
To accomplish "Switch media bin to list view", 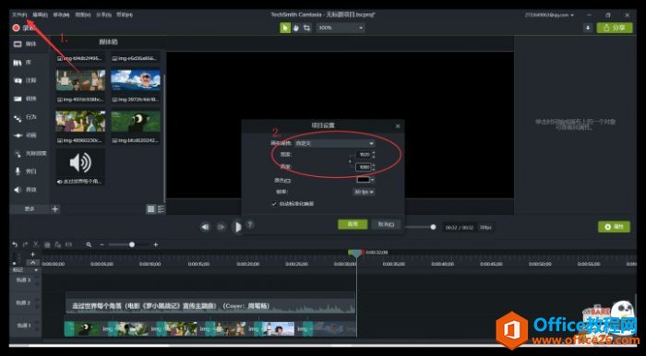I will point(161,209).
